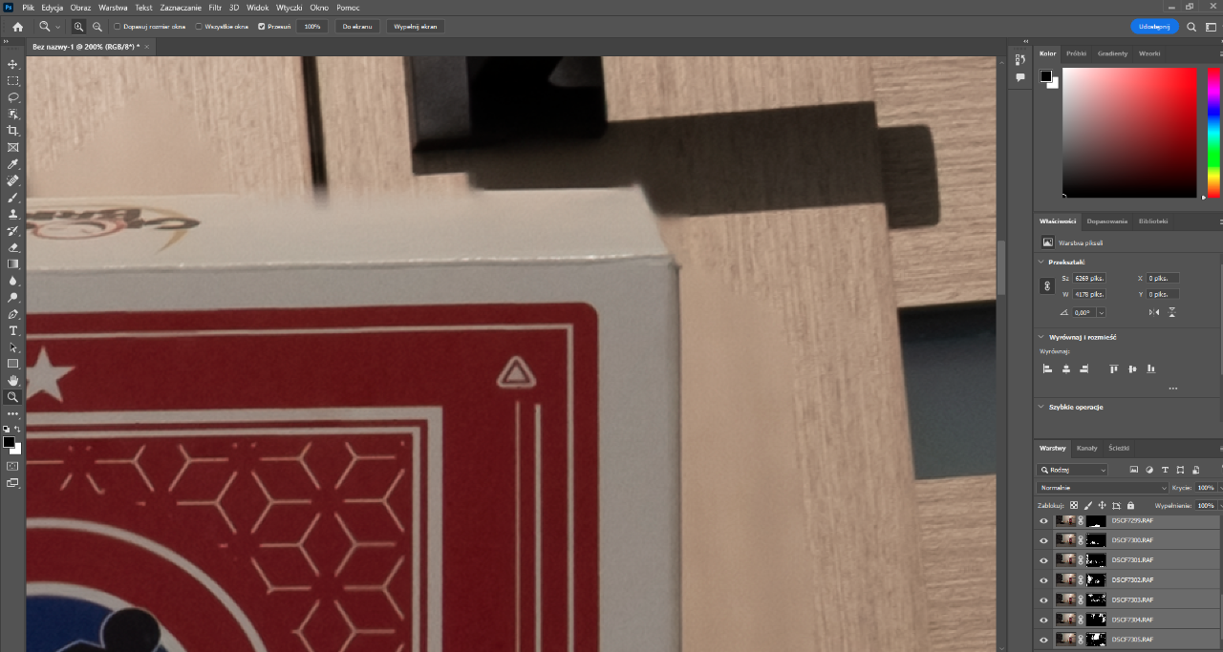This screenshot has width=1223, height=652.
Task: Click the vertical rainbow hue slider
Action: [x=1213, y=133]
